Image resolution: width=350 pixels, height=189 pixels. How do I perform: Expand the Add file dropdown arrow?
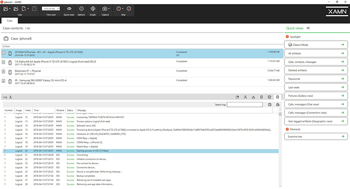pyautogui.click(x=28, y=9)
